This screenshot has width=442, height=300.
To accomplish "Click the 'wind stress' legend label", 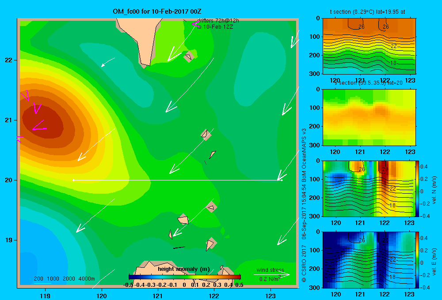I will click(270, 270).
